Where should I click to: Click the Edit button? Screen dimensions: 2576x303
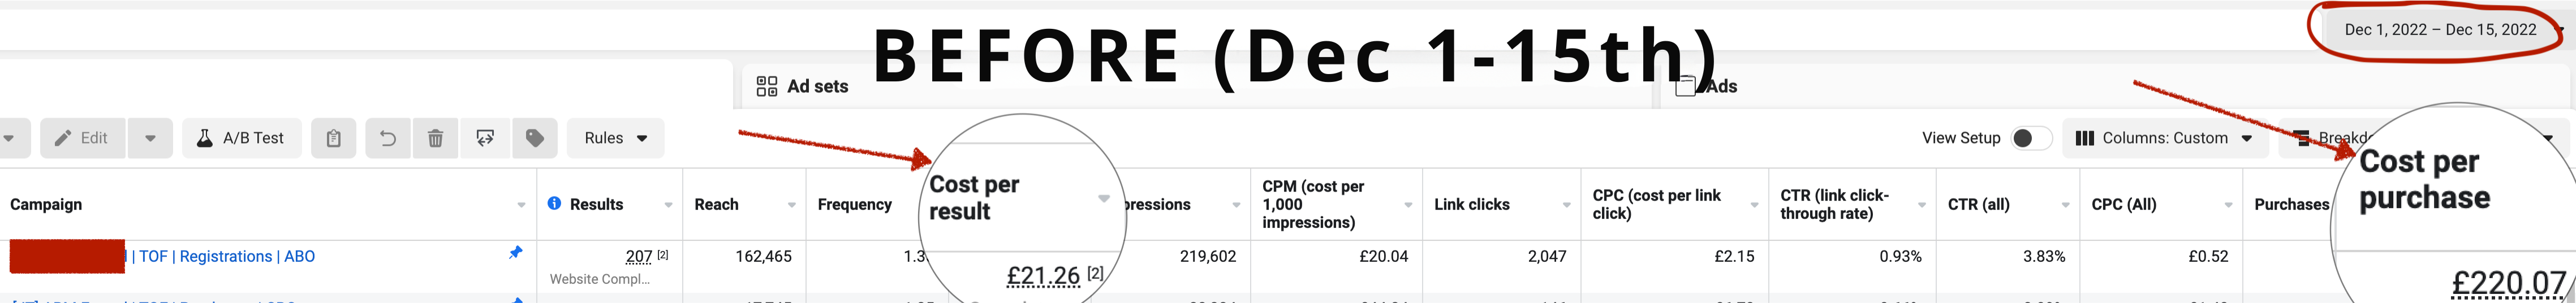pos(82,138)
